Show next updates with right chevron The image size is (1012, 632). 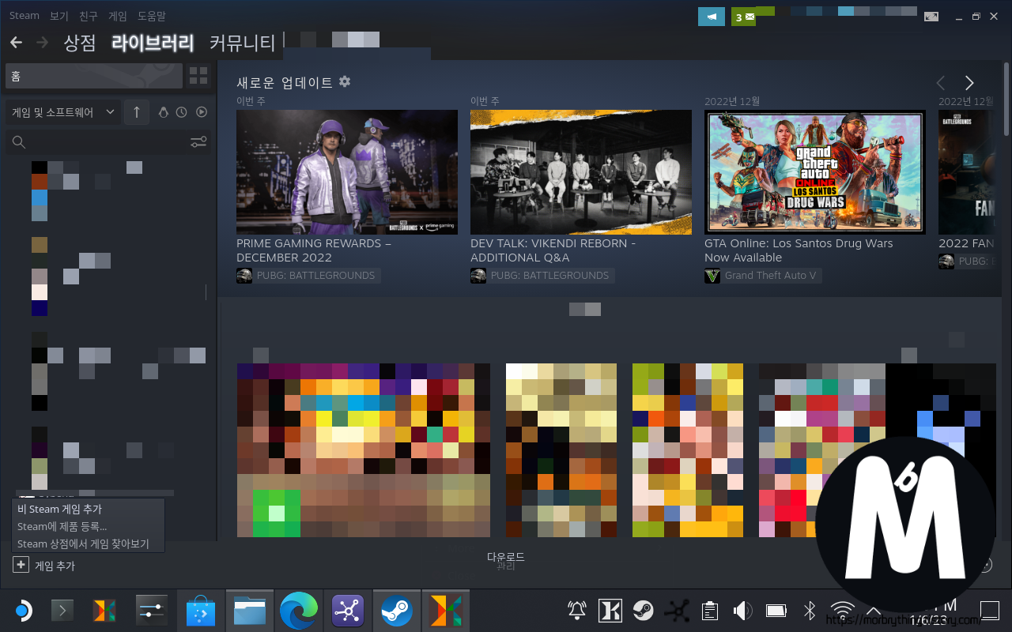coord(969,83)
